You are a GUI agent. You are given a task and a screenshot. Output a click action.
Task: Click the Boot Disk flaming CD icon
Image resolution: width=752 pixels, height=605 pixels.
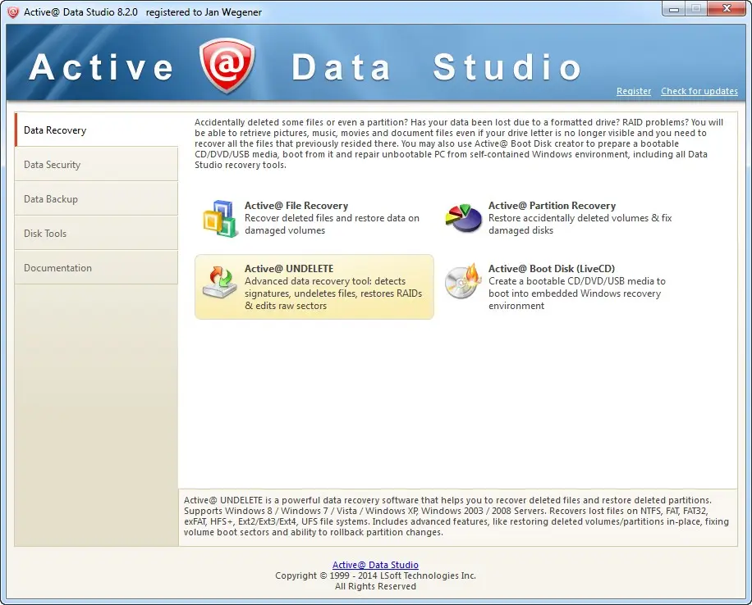[463, 282]
